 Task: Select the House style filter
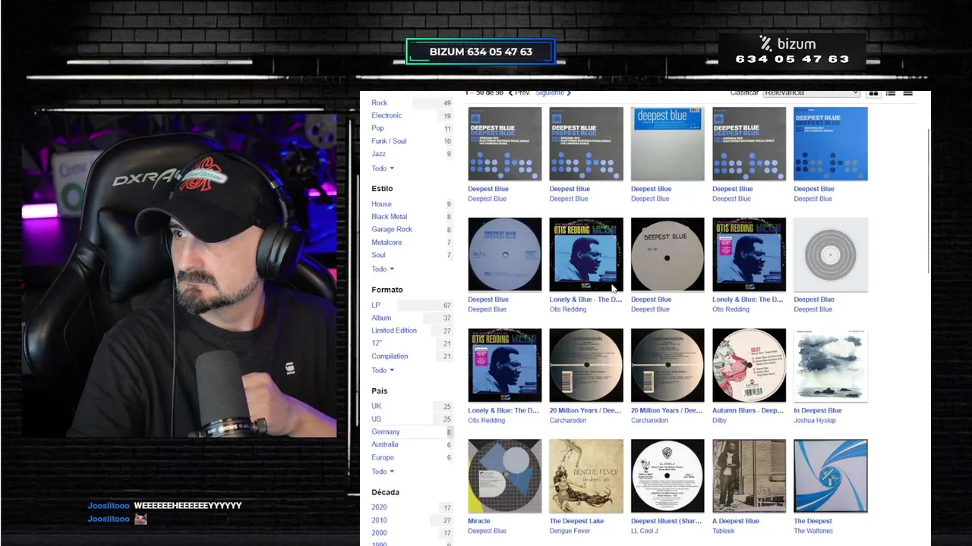point(381,204)
